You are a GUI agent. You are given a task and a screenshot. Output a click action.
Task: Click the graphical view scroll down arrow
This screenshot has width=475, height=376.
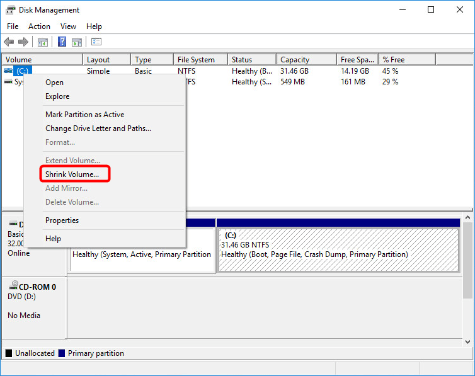(467, 342)
